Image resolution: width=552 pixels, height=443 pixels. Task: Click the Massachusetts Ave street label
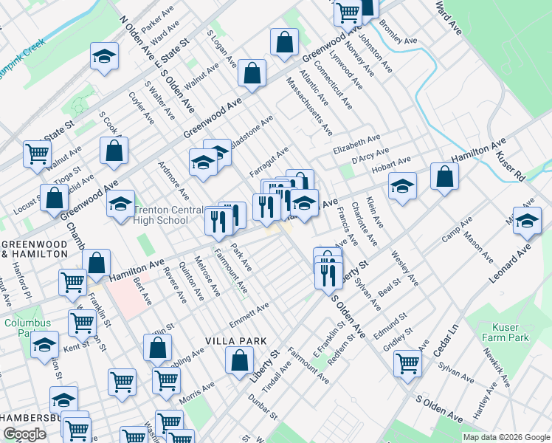(309, 107)
